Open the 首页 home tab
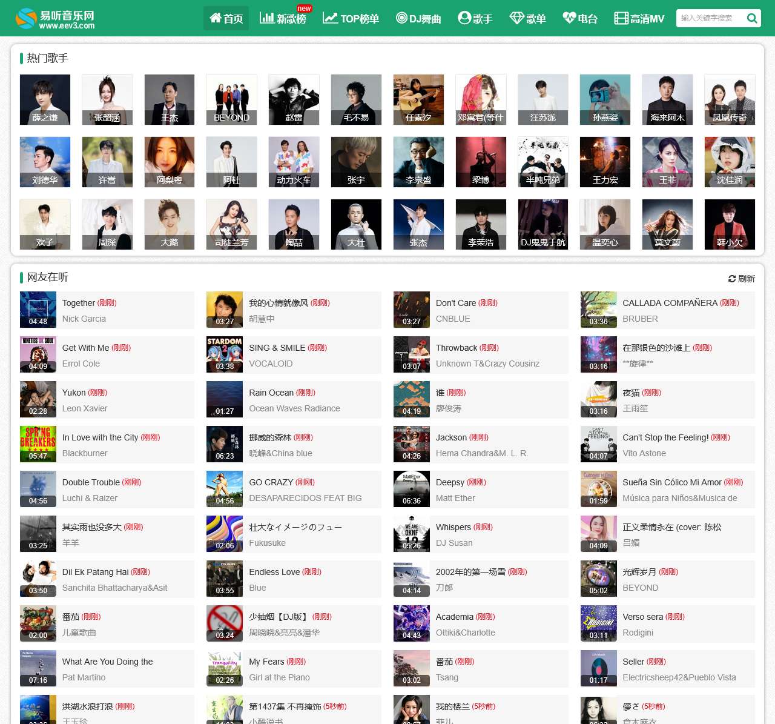Image resolution: width=775 pixels, height=724 pixels. point(226,19)
